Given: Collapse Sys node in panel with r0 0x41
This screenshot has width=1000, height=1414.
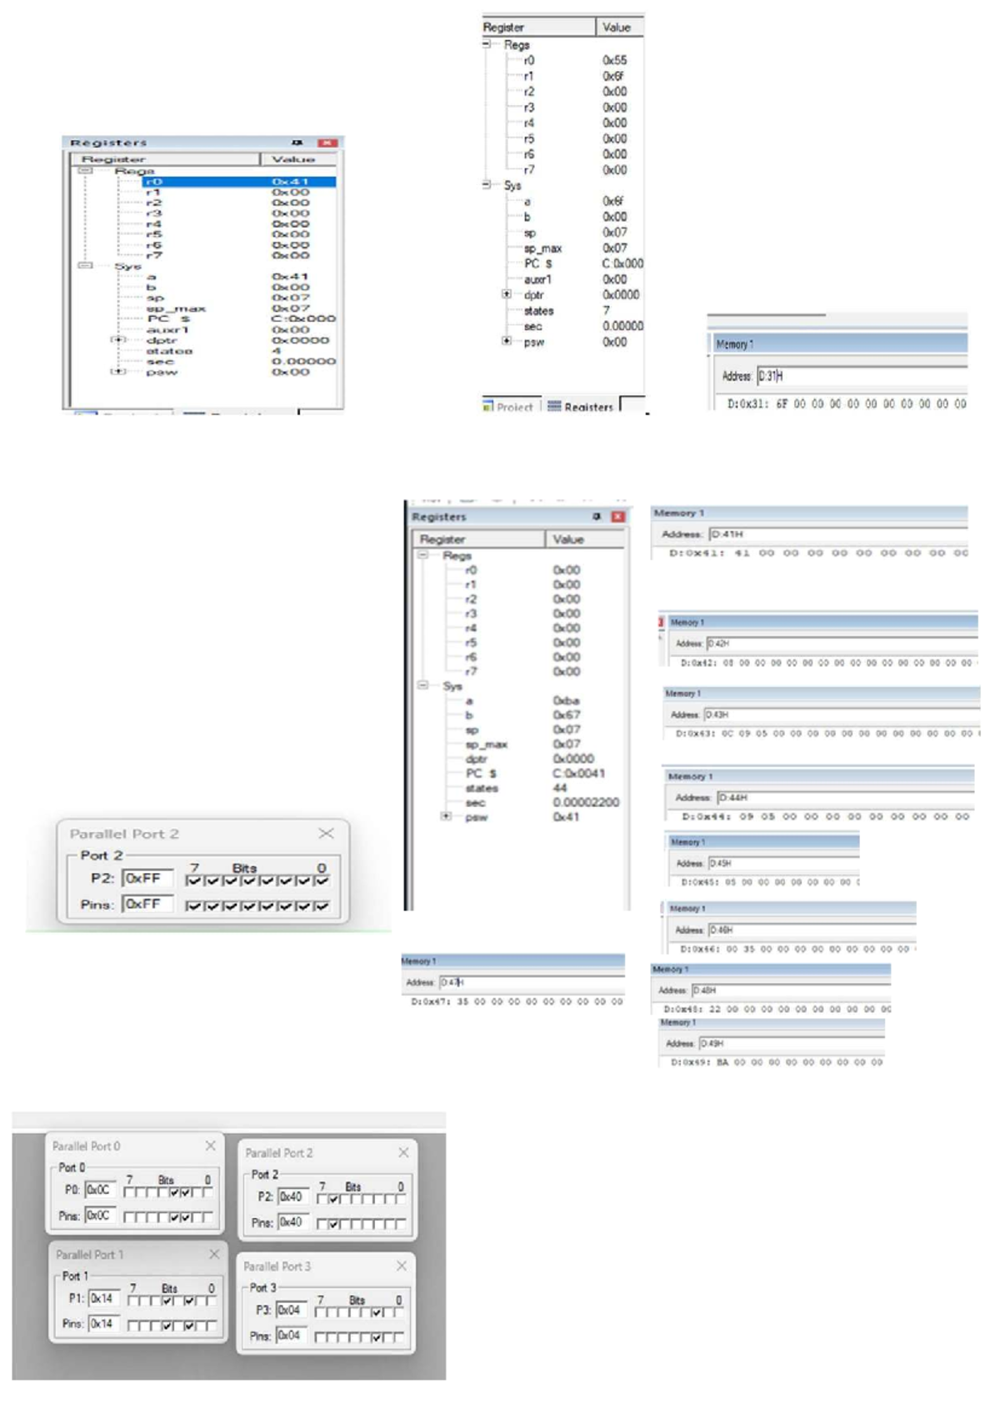Looking at the screenshot, I should tap(85, 266).
